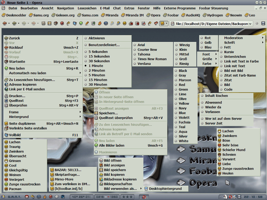Choose the Liebe heart smiley
This screenshot has width=267, height=200.
pos(220,164)
